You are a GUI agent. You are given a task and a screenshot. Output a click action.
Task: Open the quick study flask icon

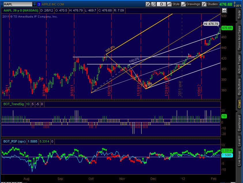tap(148, 4)
